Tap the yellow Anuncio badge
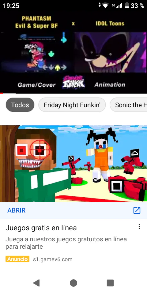 click(x=17, y=259)
